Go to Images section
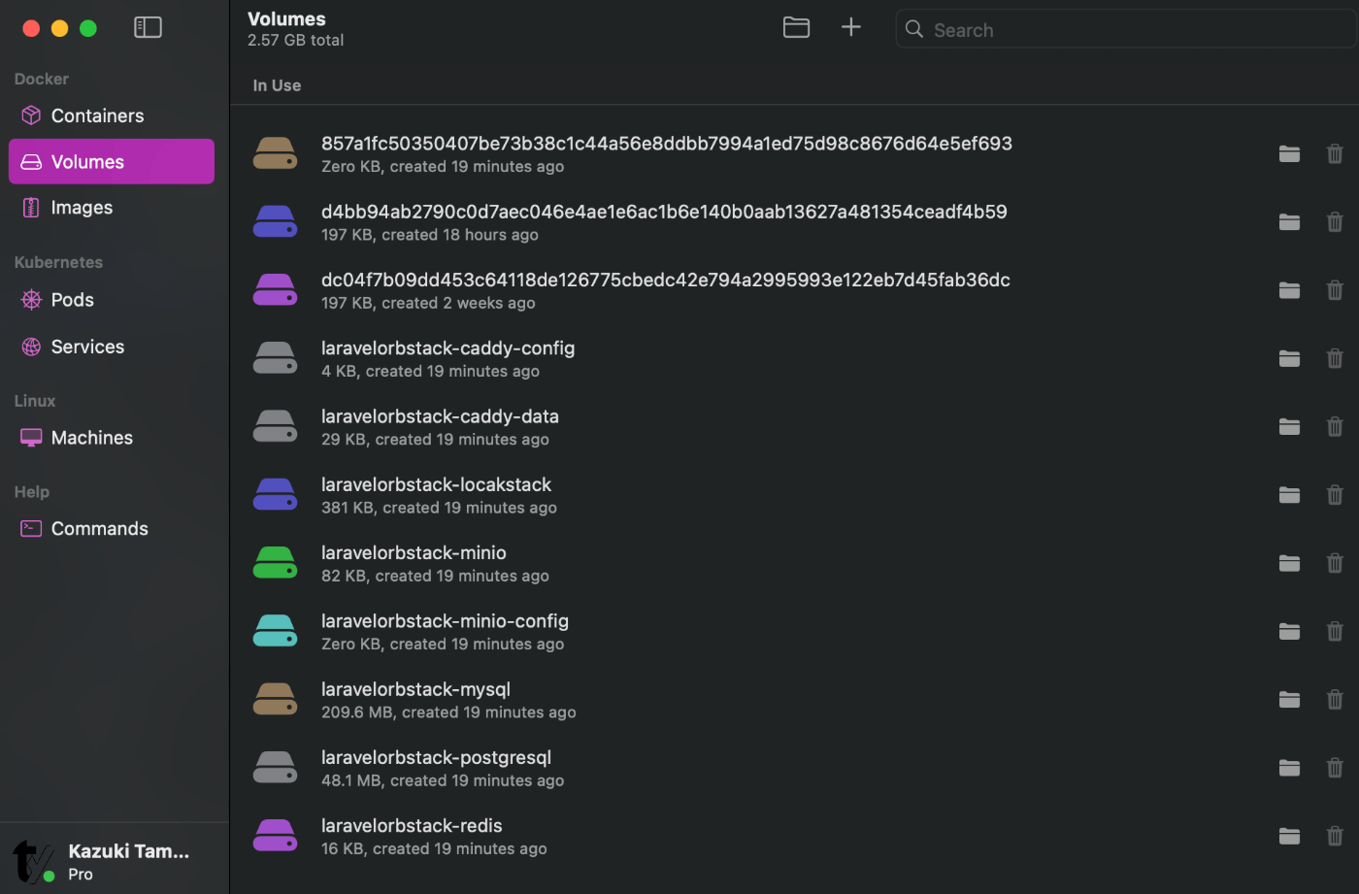 112,207
